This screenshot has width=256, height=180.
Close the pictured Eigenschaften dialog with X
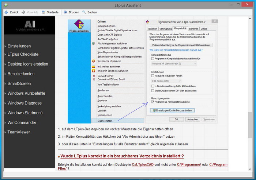pos(215,21)
